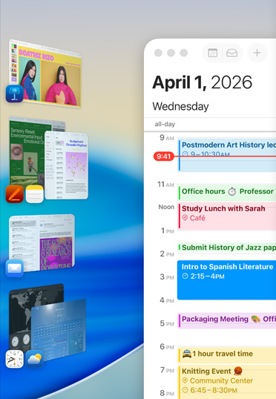The width and height of the screenshot is (276, 399).
Task: Open the Packaging Meeting event
Action: 226,320
